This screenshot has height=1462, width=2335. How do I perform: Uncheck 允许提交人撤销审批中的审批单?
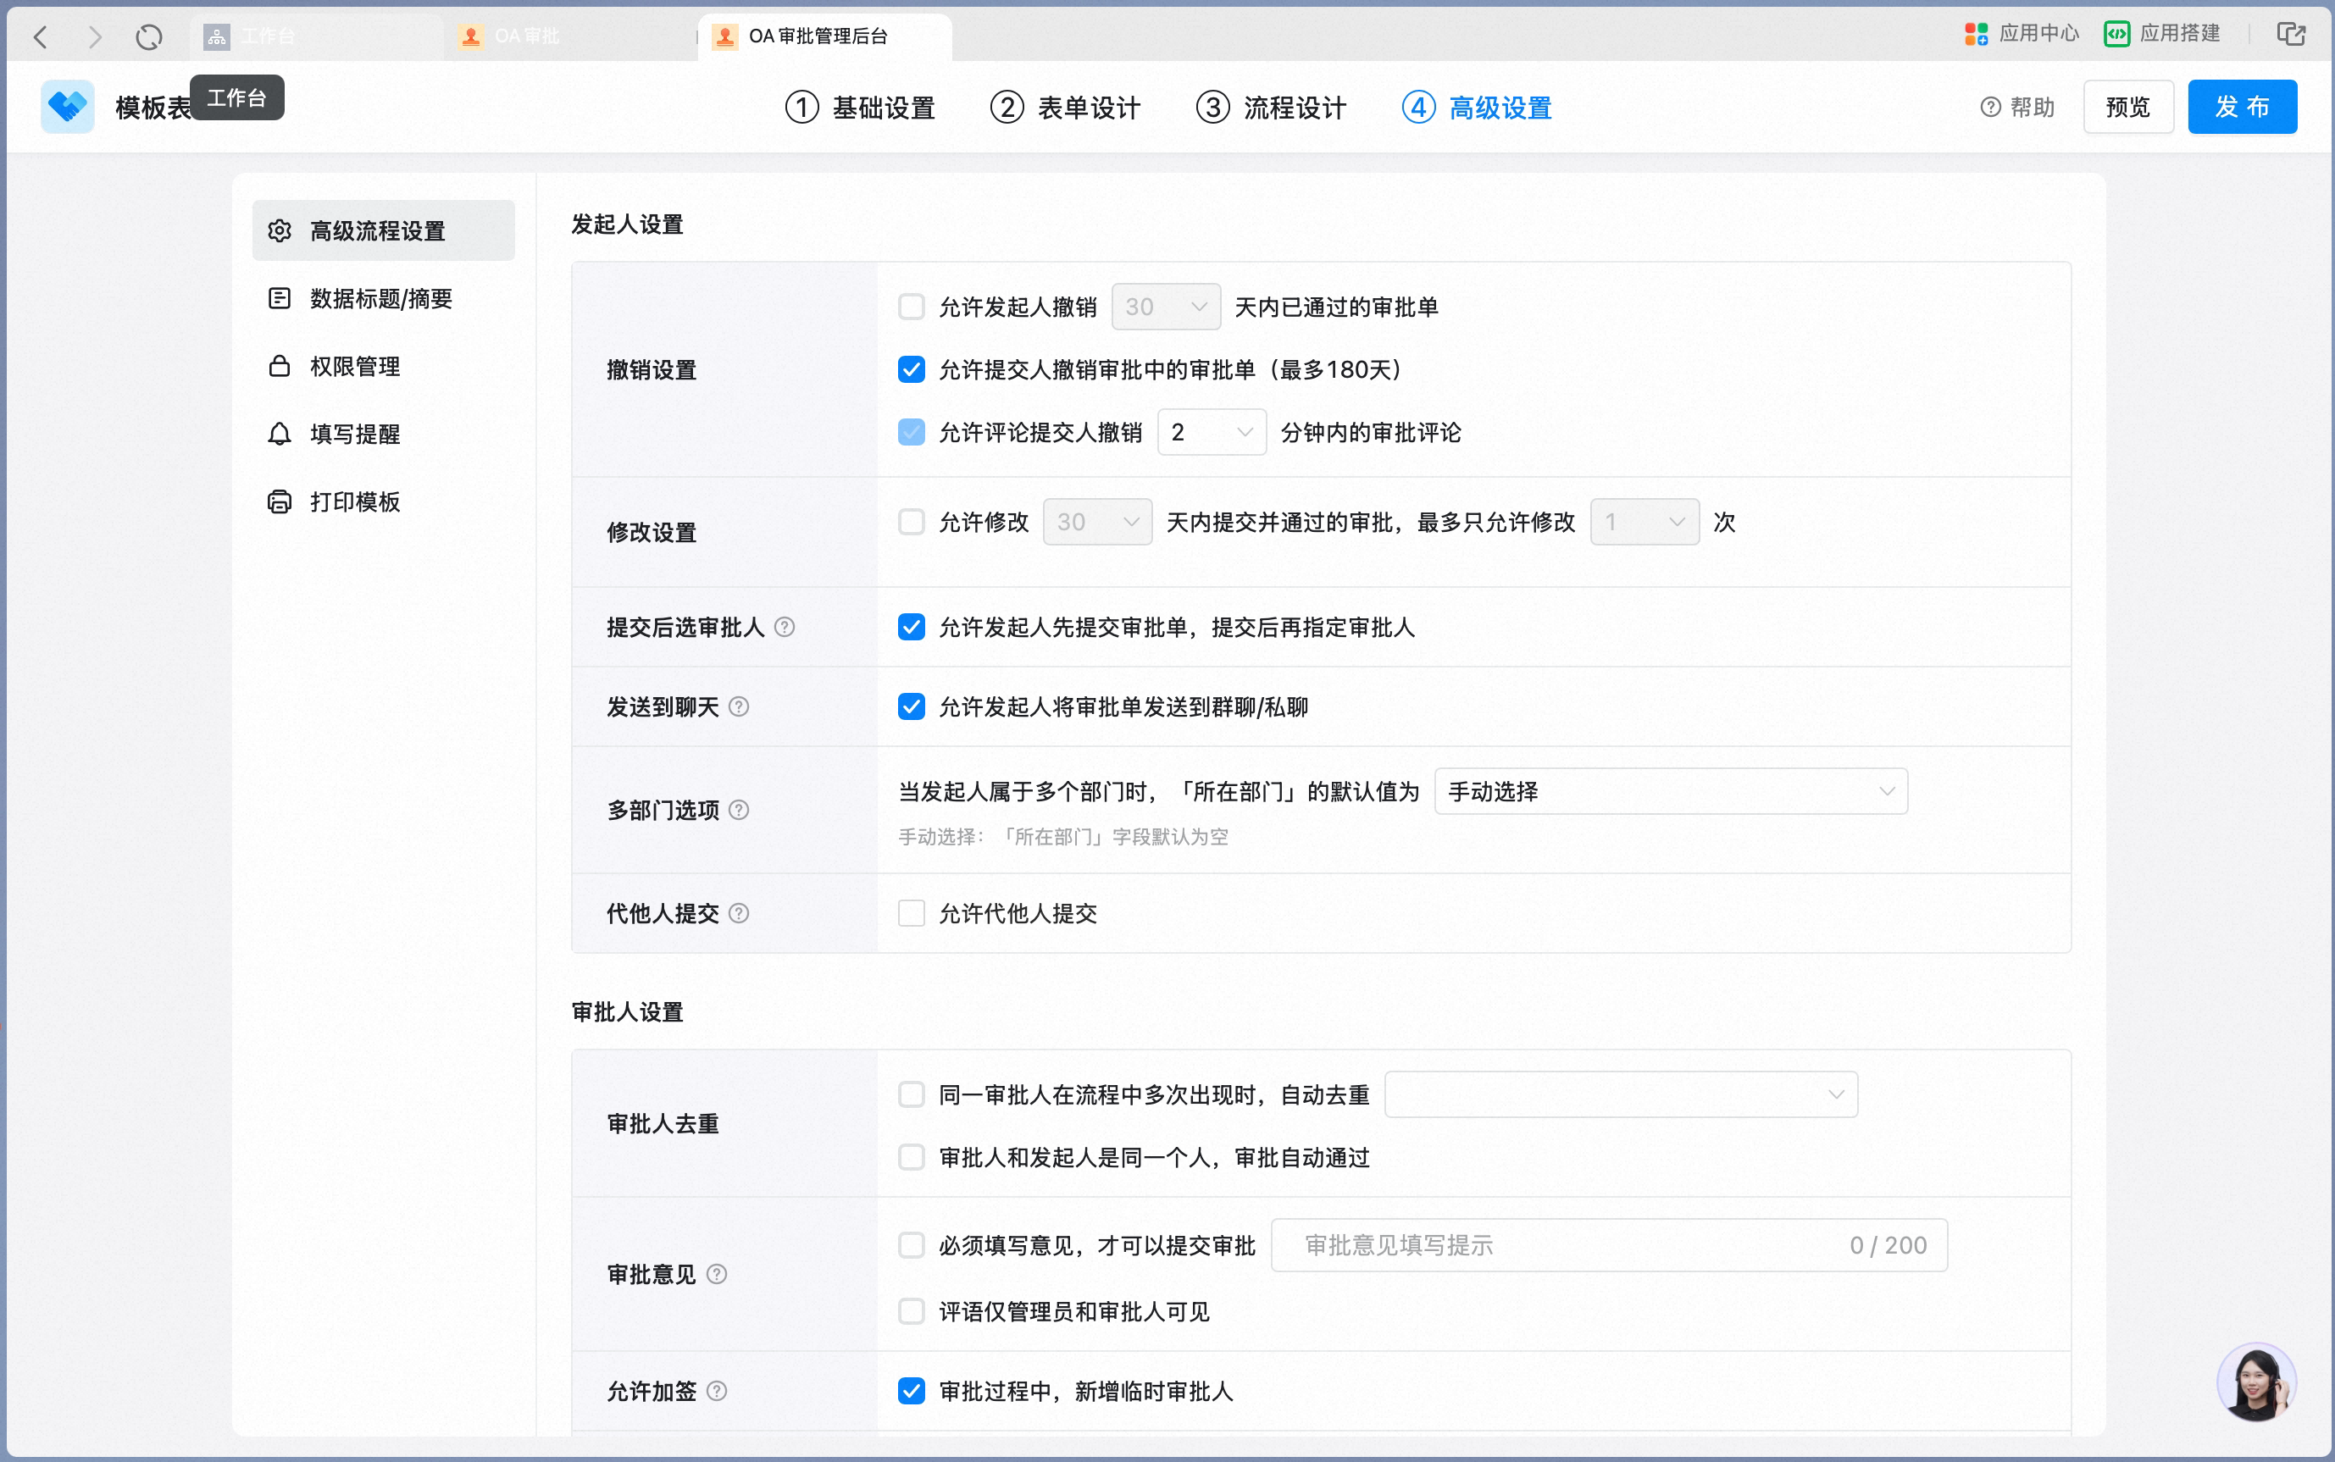coord(912,369)
